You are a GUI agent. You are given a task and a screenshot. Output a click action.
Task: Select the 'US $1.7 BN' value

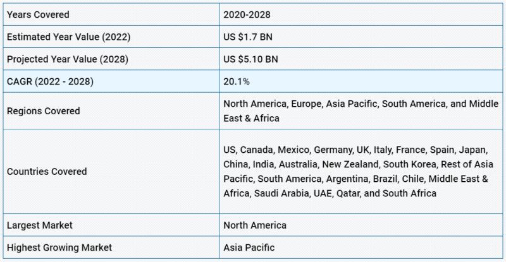pos(249,37)
